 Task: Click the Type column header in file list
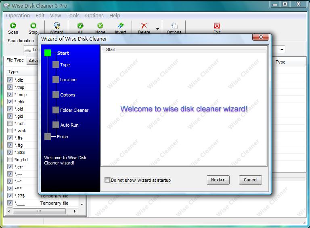[x=22, y=72]
